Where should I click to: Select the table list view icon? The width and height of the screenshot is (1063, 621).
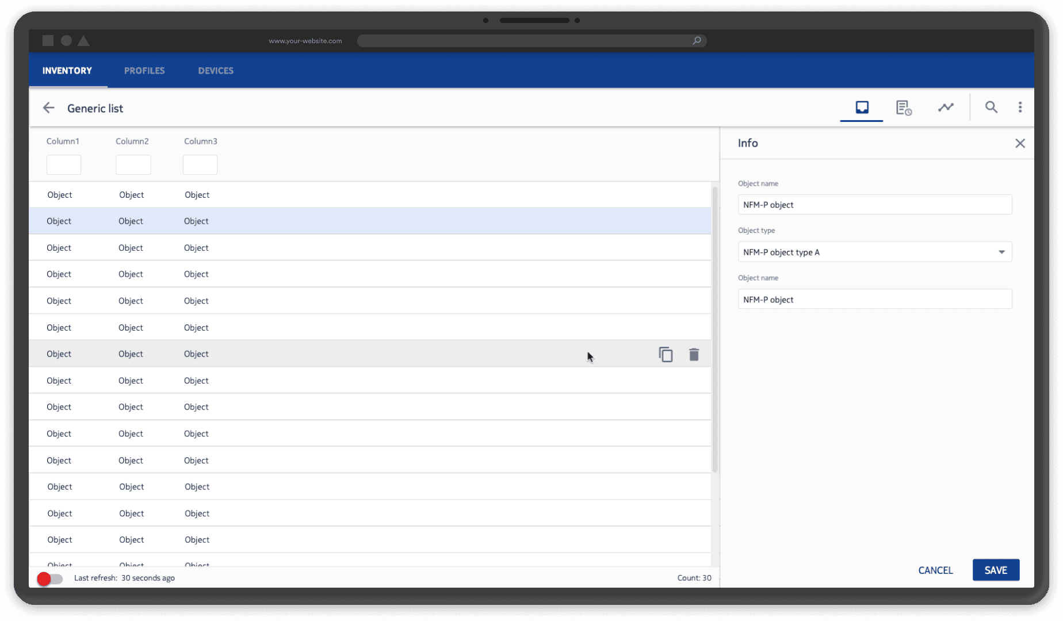pyautogui.click(x=861, y=107)
